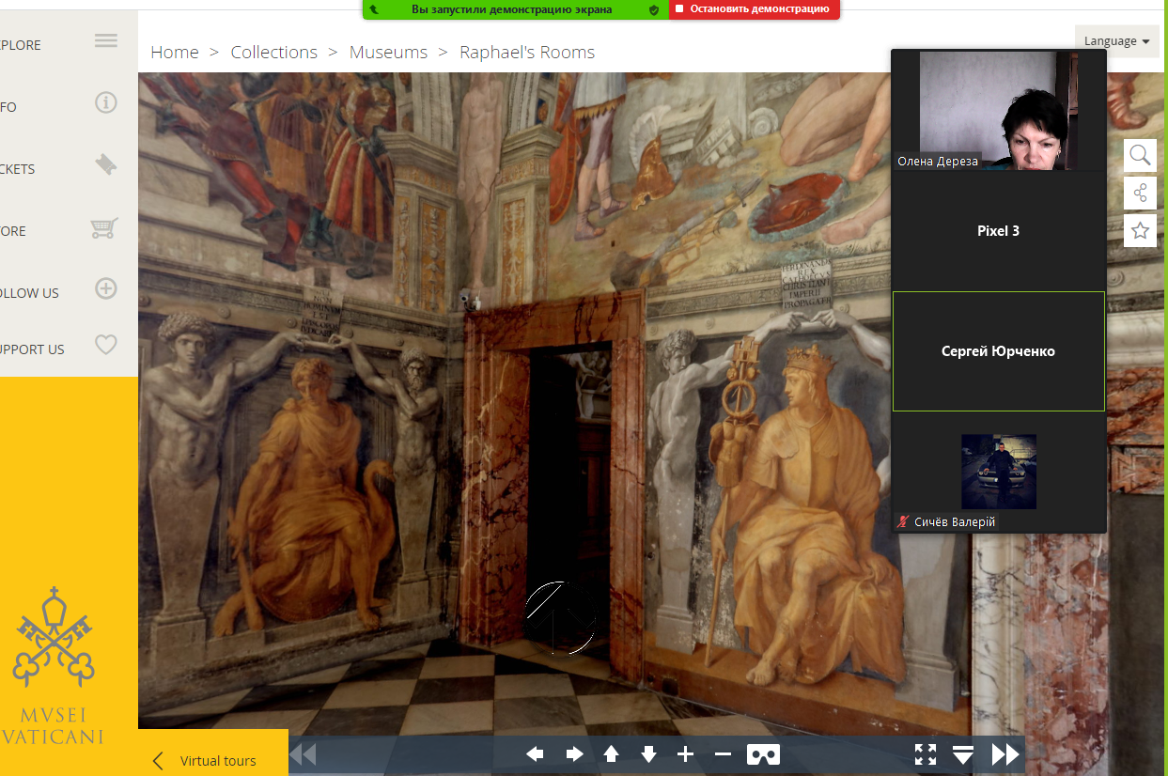
Task: Navigate to Museums in breadcrumb
Action: point(388,53)
